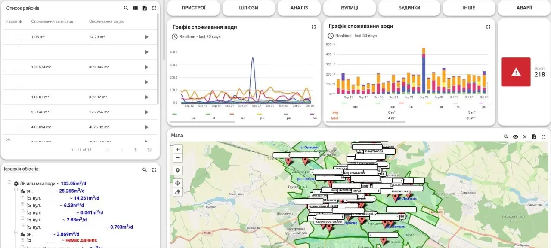Open the ПРИСТРОЇ tab

click(193, 8)
